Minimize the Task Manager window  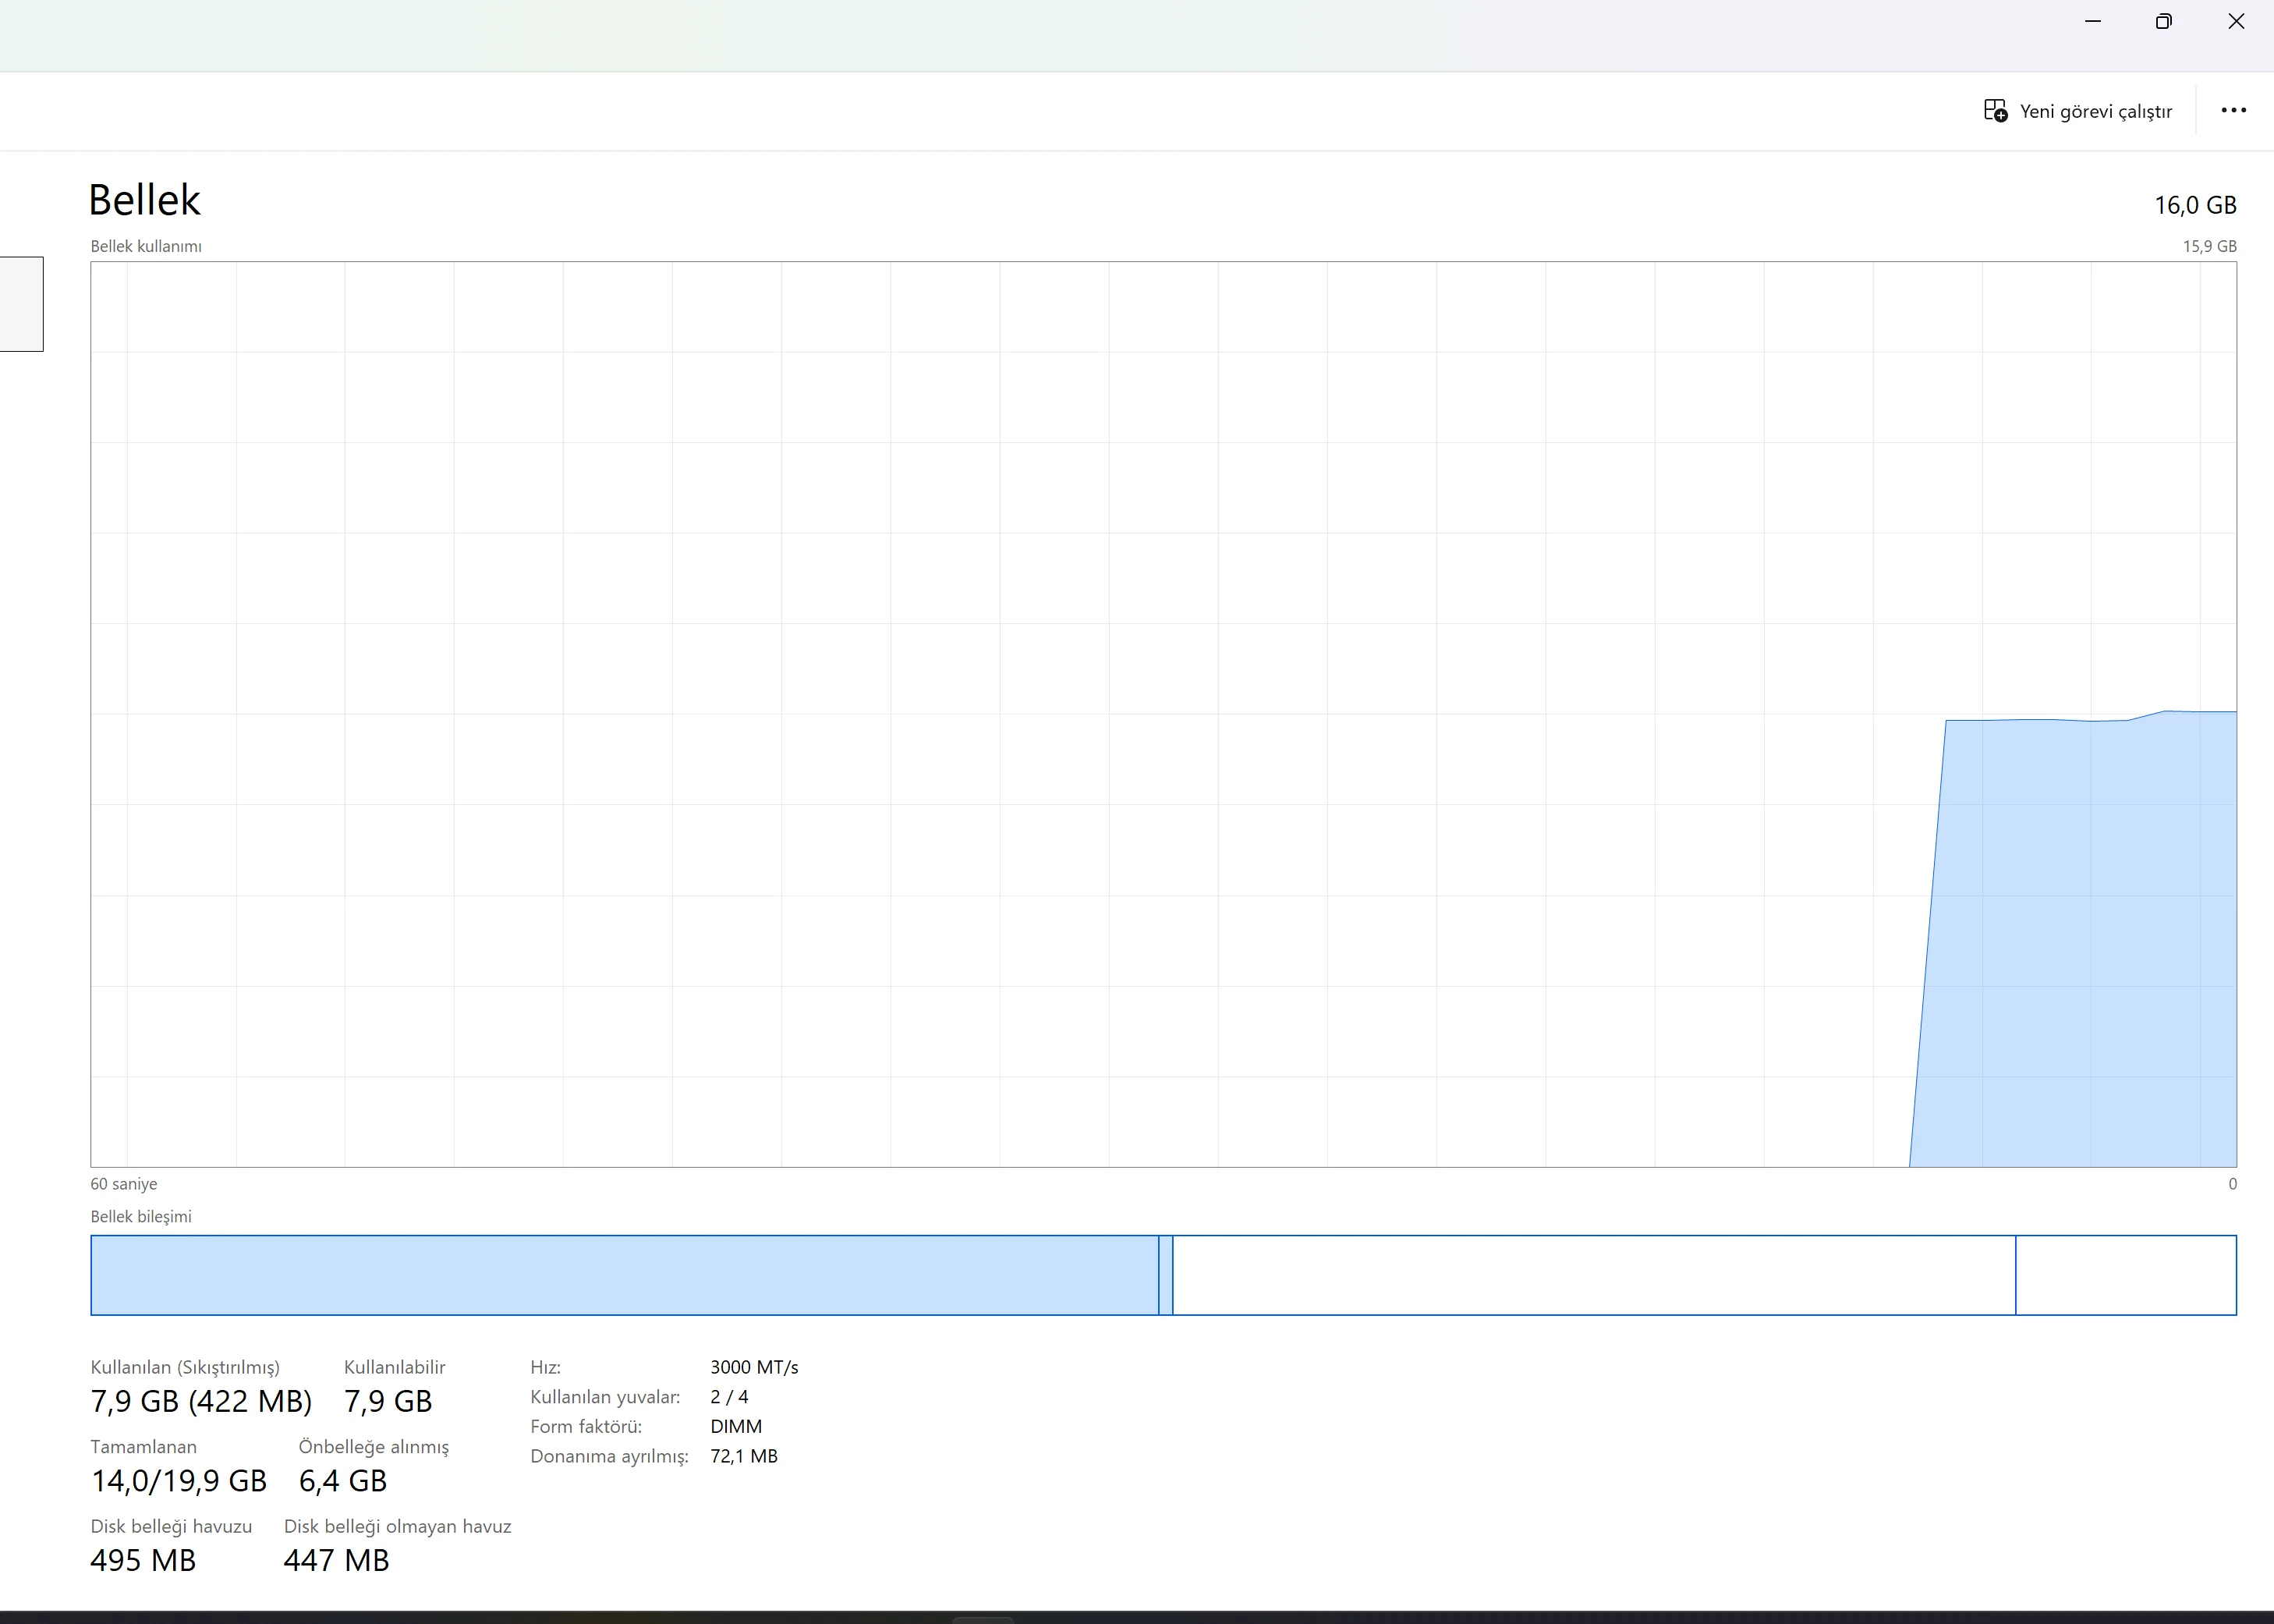click(2093, 21)
